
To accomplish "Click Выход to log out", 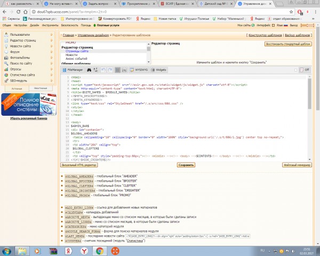I will tap(294, 25).
